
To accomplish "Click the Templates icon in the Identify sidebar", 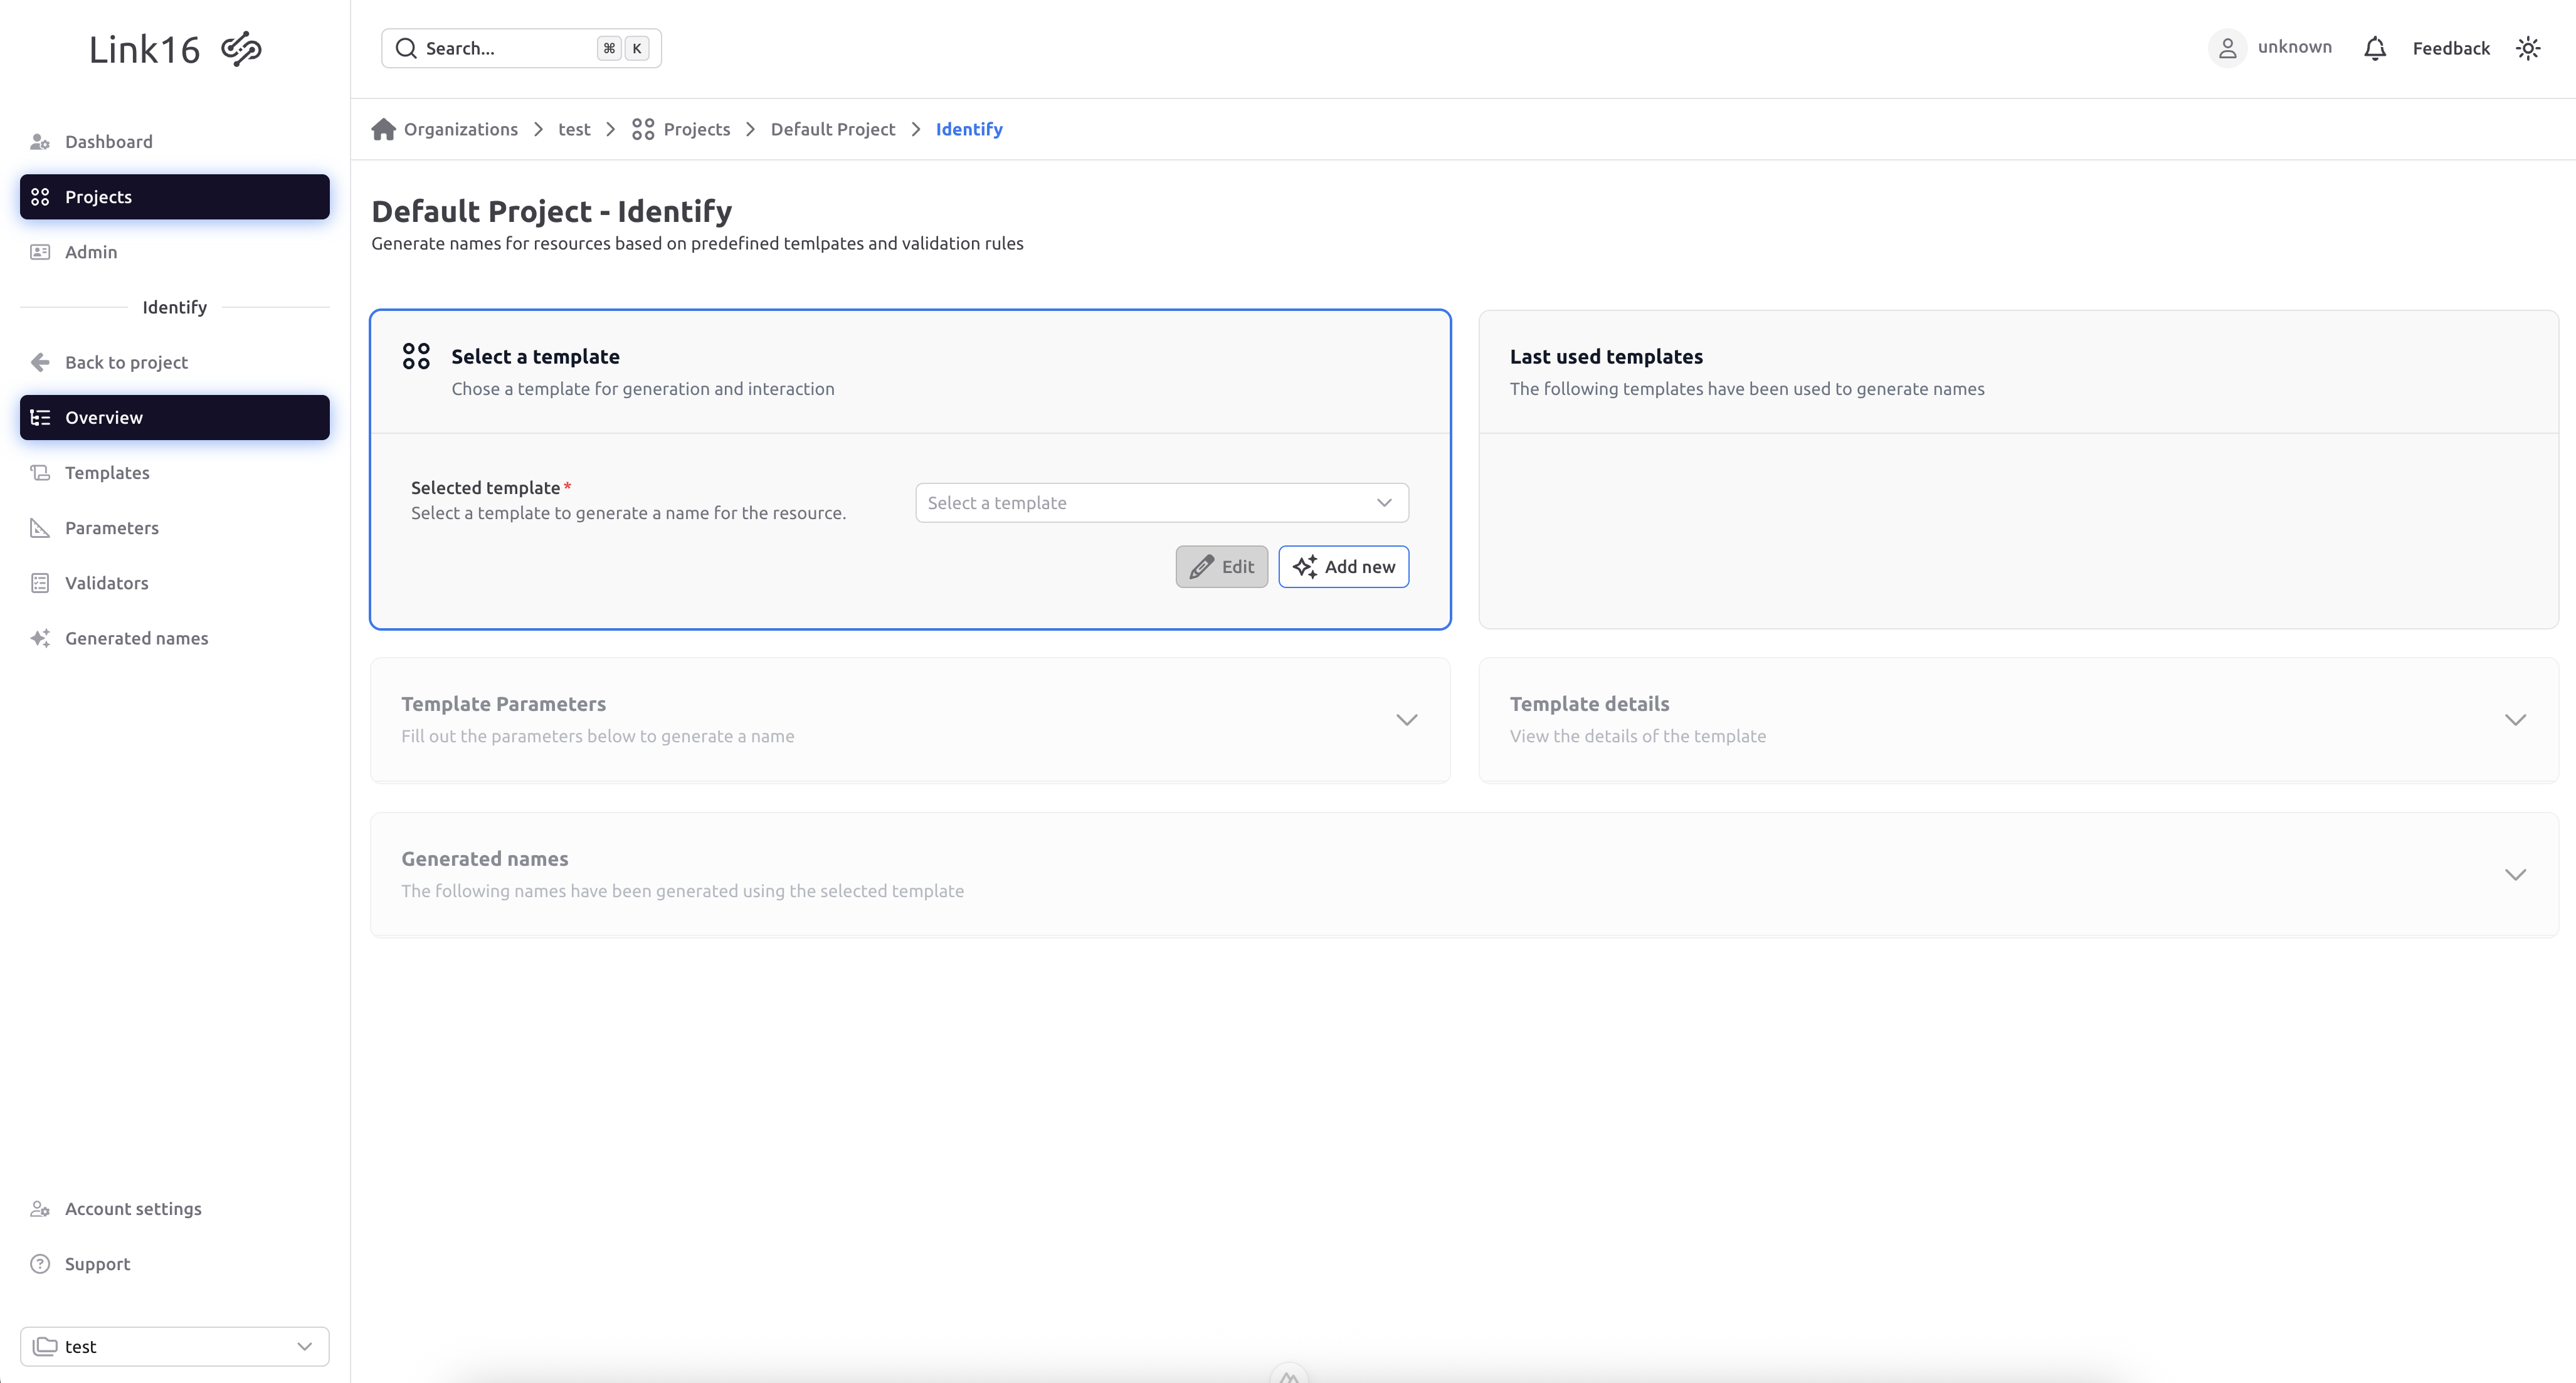I will point(40,472).
